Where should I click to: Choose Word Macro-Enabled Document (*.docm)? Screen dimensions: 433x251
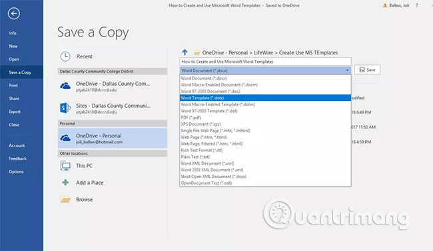265,85
